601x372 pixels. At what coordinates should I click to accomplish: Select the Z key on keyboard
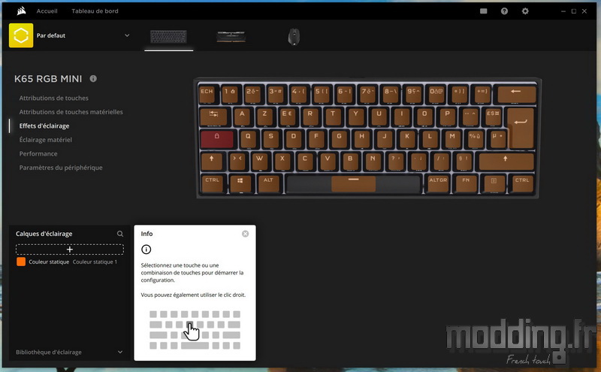click(x=264, y=116)
